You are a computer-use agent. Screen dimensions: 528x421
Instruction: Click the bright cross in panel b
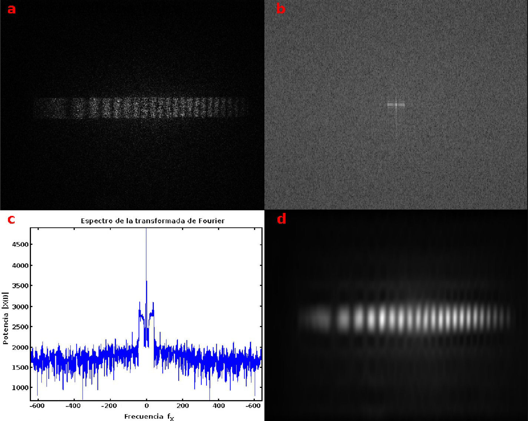pos(396,105)
